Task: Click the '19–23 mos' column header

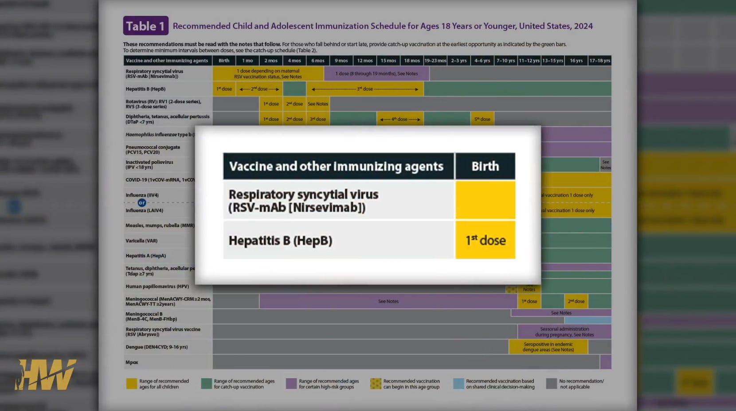Action: (435, 61)
